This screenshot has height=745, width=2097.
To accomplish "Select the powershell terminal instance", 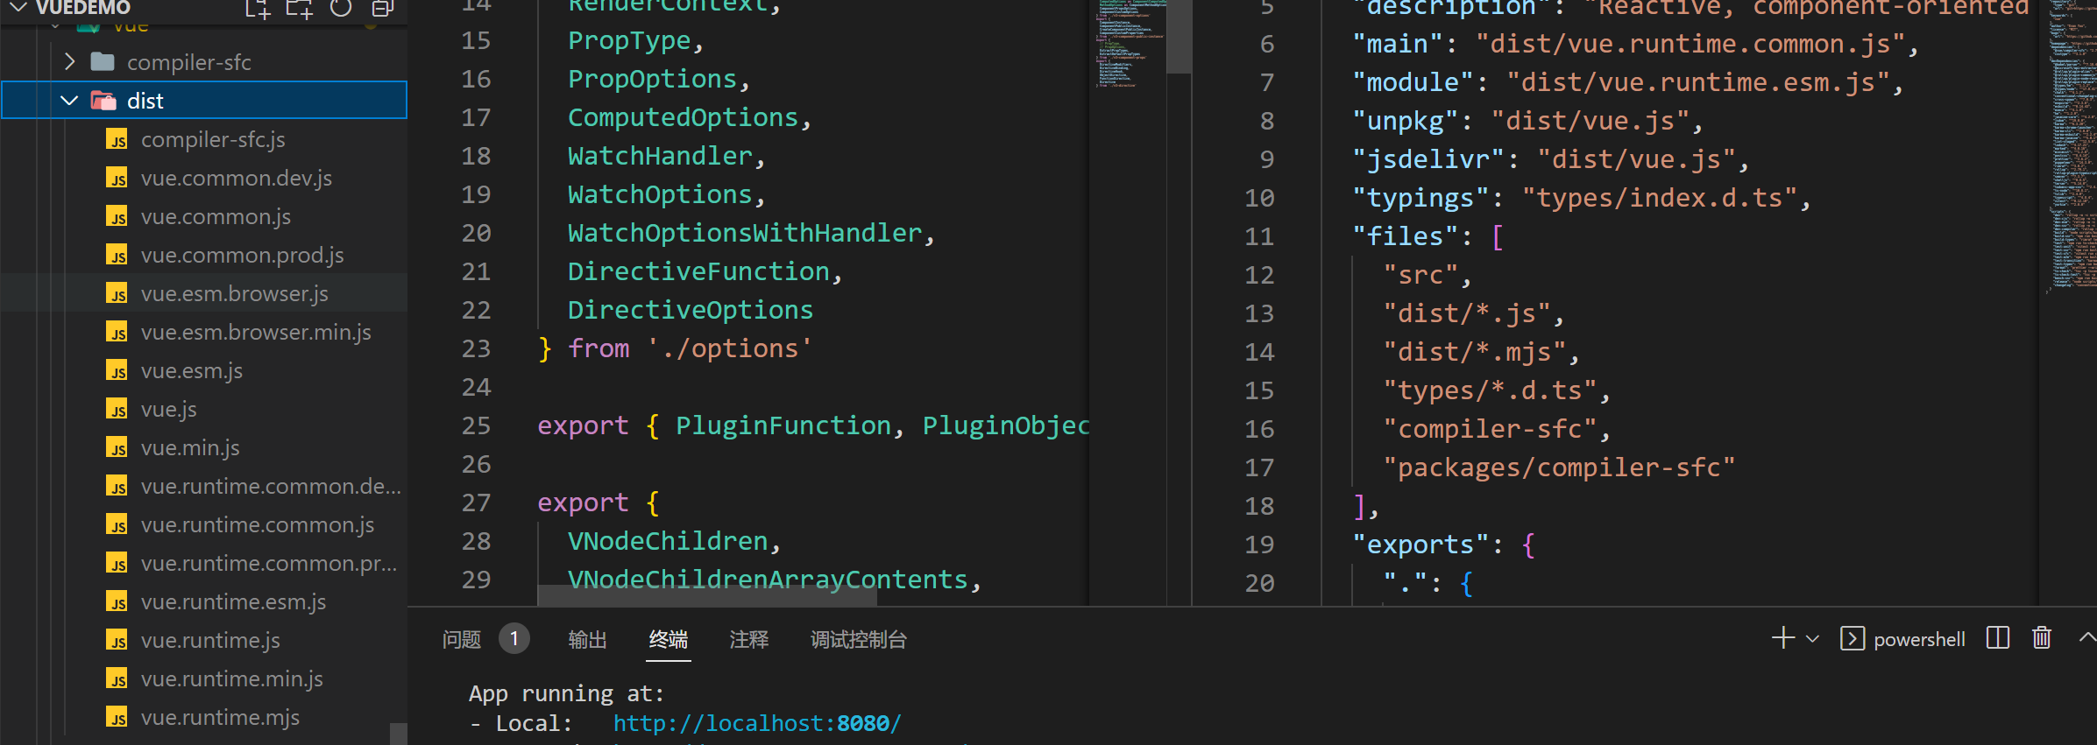I will (x=1903, y=639).
